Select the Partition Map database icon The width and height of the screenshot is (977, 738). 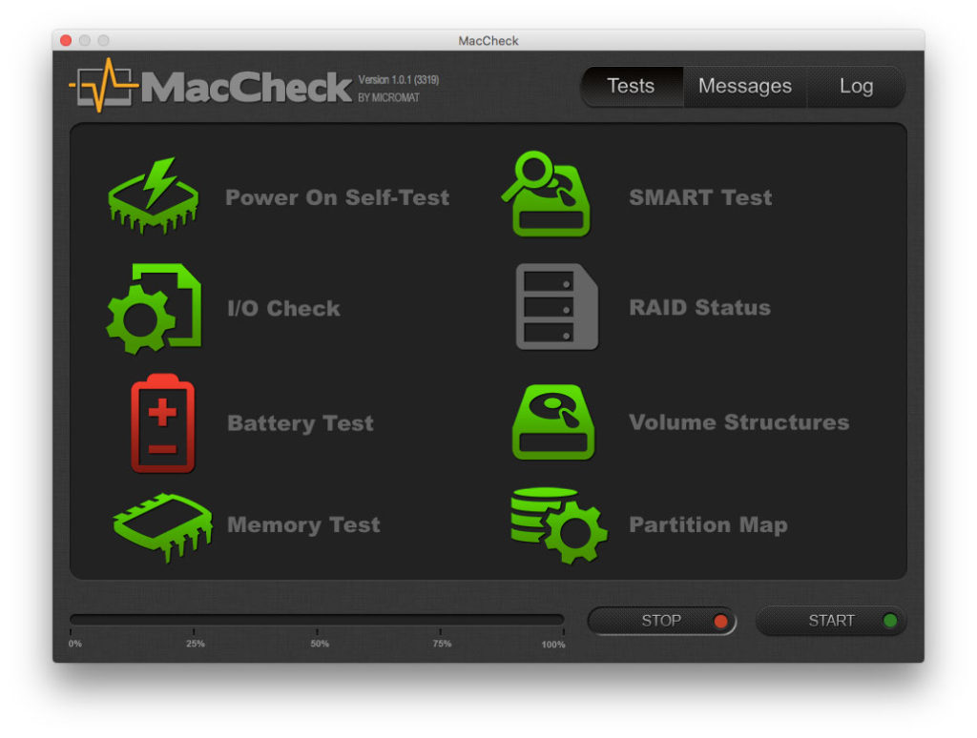click(x=559, y=525)
